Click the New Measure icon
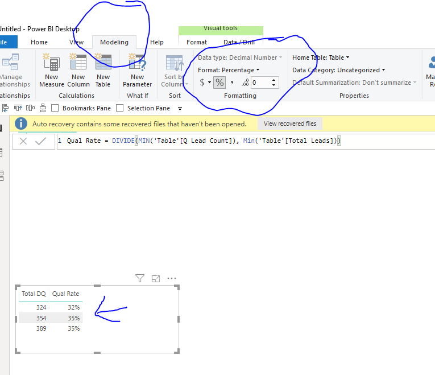Viewport: 435px width, 375px height. point(51,61)
